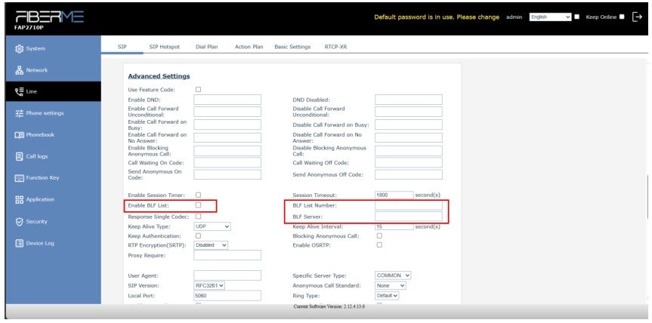Click the Call Waiting On Code field
This screenshot has width=652, height=323.
[x=227, y=163]
